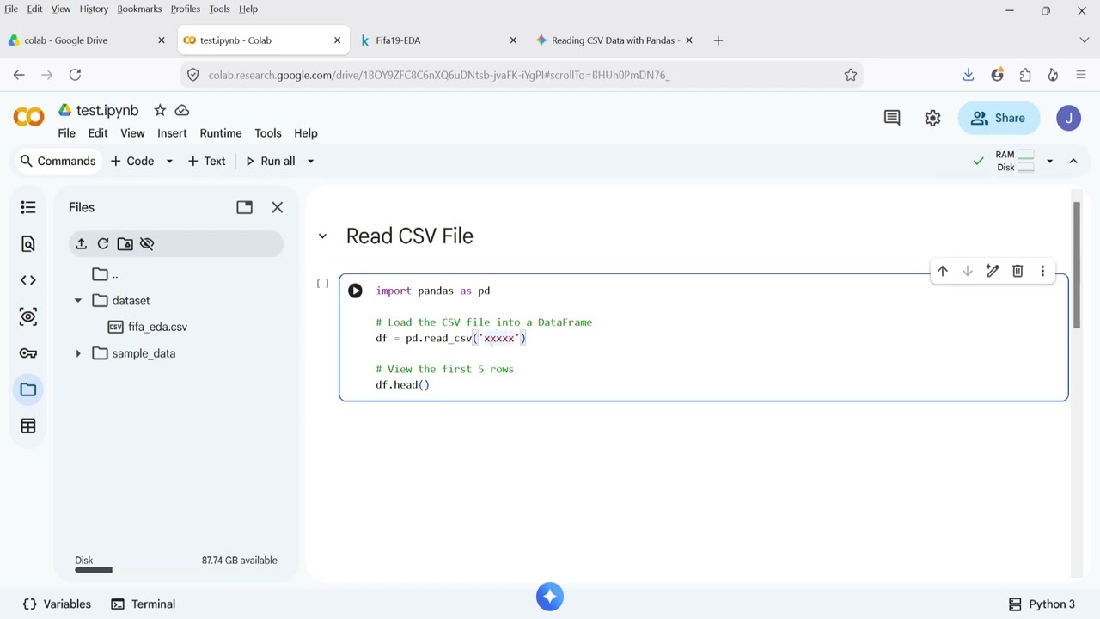Viewport: 1100px width, 619px height.
Task: Open browser extensions puzzle icon
Action: coord(1025,75)
